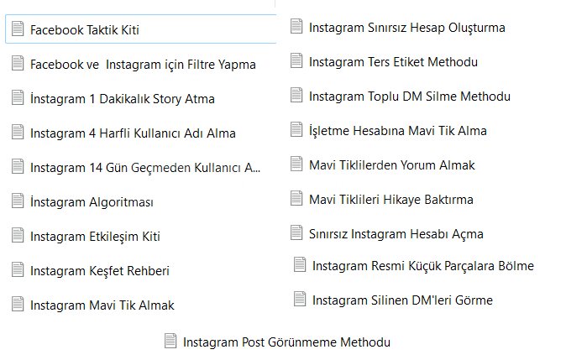Click the icon next to Instagram Silinen DM'leri Görme
Image resolution: width=566 pixels, height=360 pixels.
[x=300, y=300]
